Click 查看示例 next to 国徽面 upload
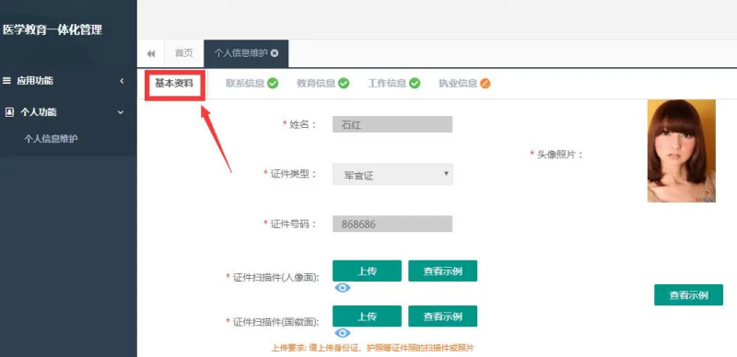Screen dimensions: 737x357 [443, 317]
